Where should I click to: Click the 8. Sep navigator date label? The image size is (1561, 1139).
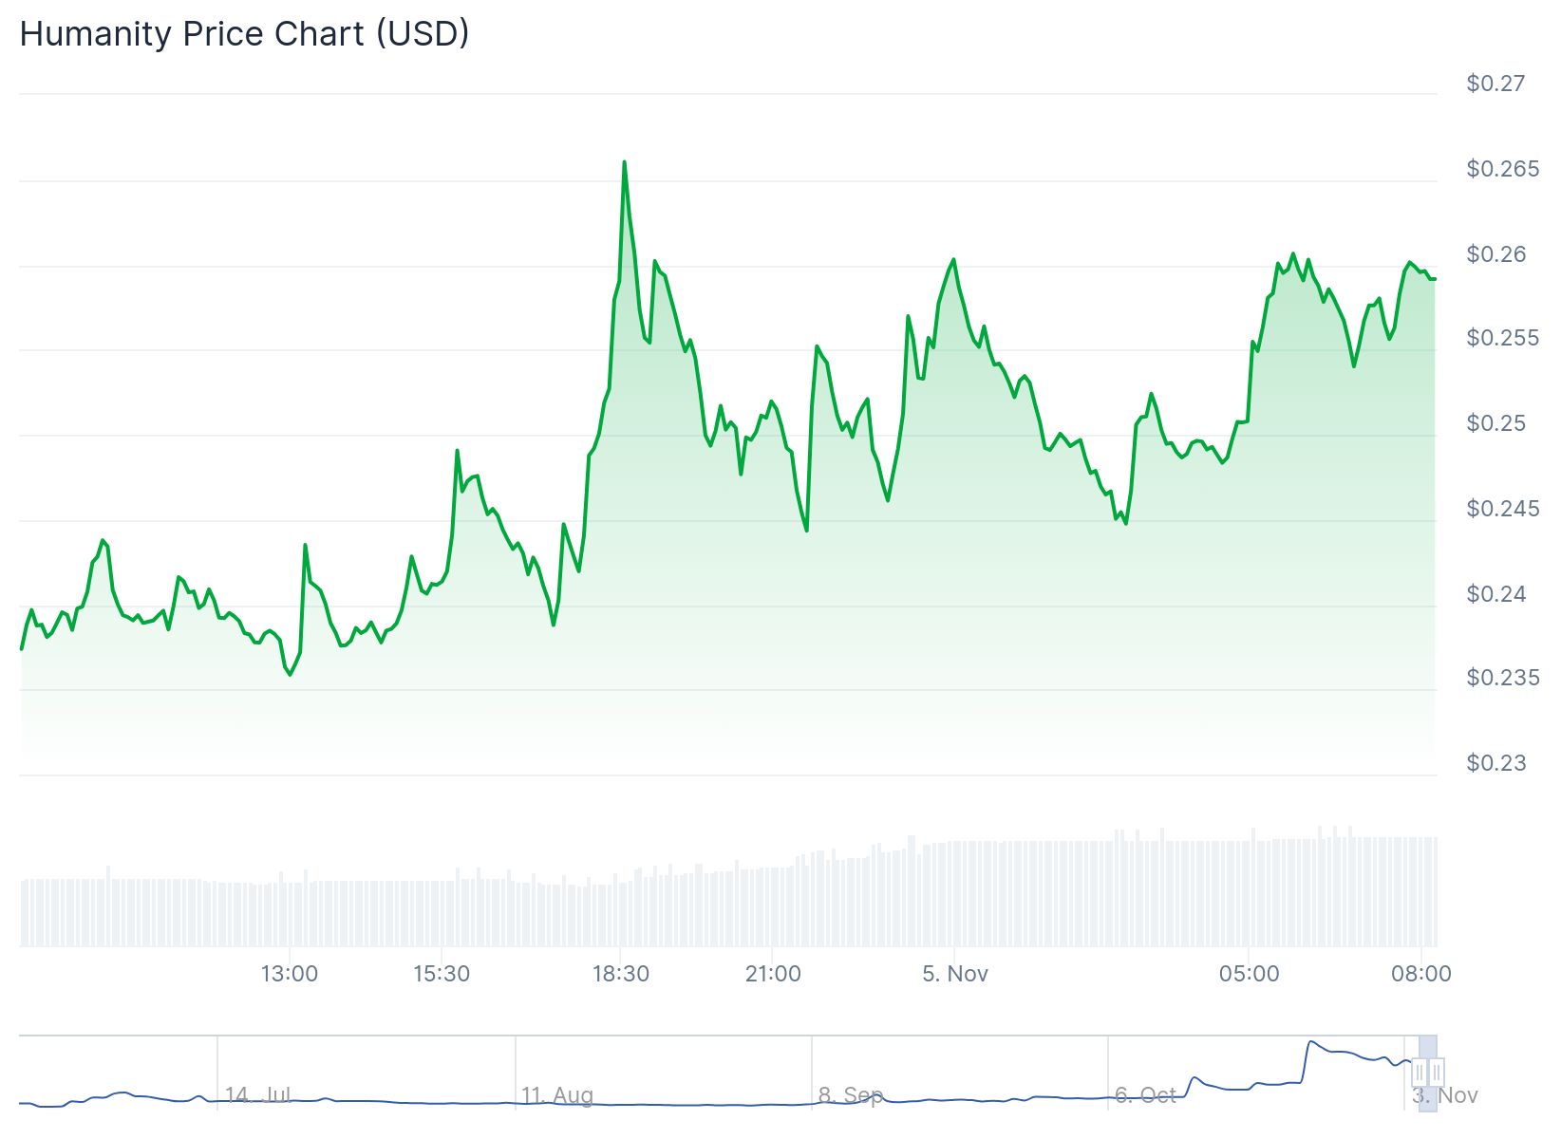[851, 1095]
